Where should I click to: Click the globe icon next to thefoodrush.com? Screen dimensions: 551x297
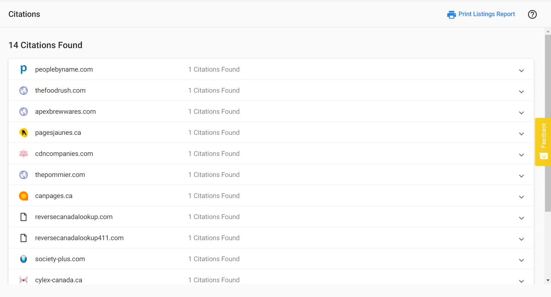pos(24,91)
